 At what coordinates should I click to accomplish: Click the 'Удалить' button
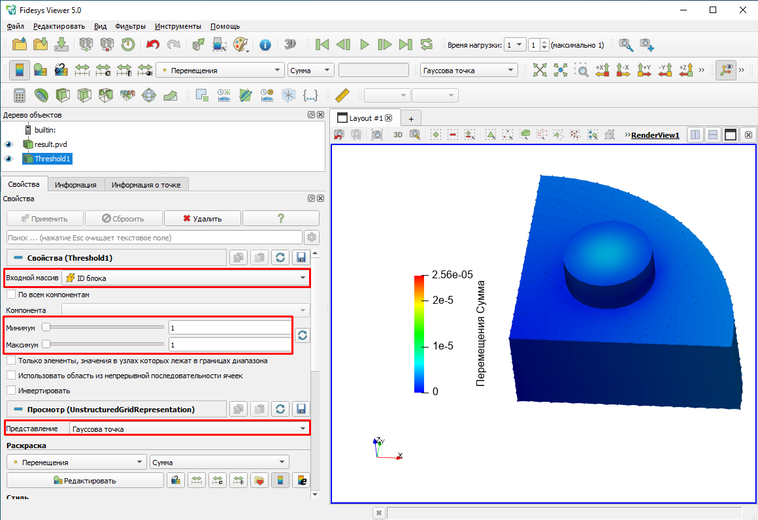pos(202,218)
